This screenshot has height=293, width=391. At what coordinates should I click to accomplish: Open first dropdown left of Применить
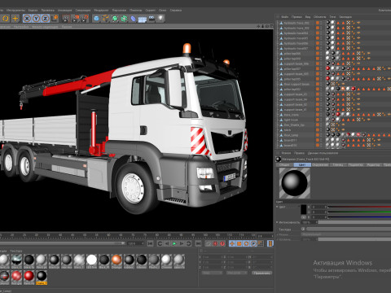click(213, 273)
